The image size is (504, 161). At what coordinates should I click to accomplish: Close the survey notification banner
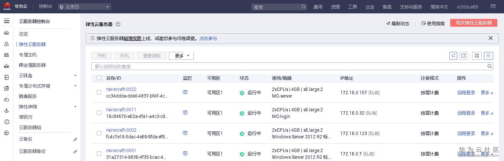[x=491, y=38]
